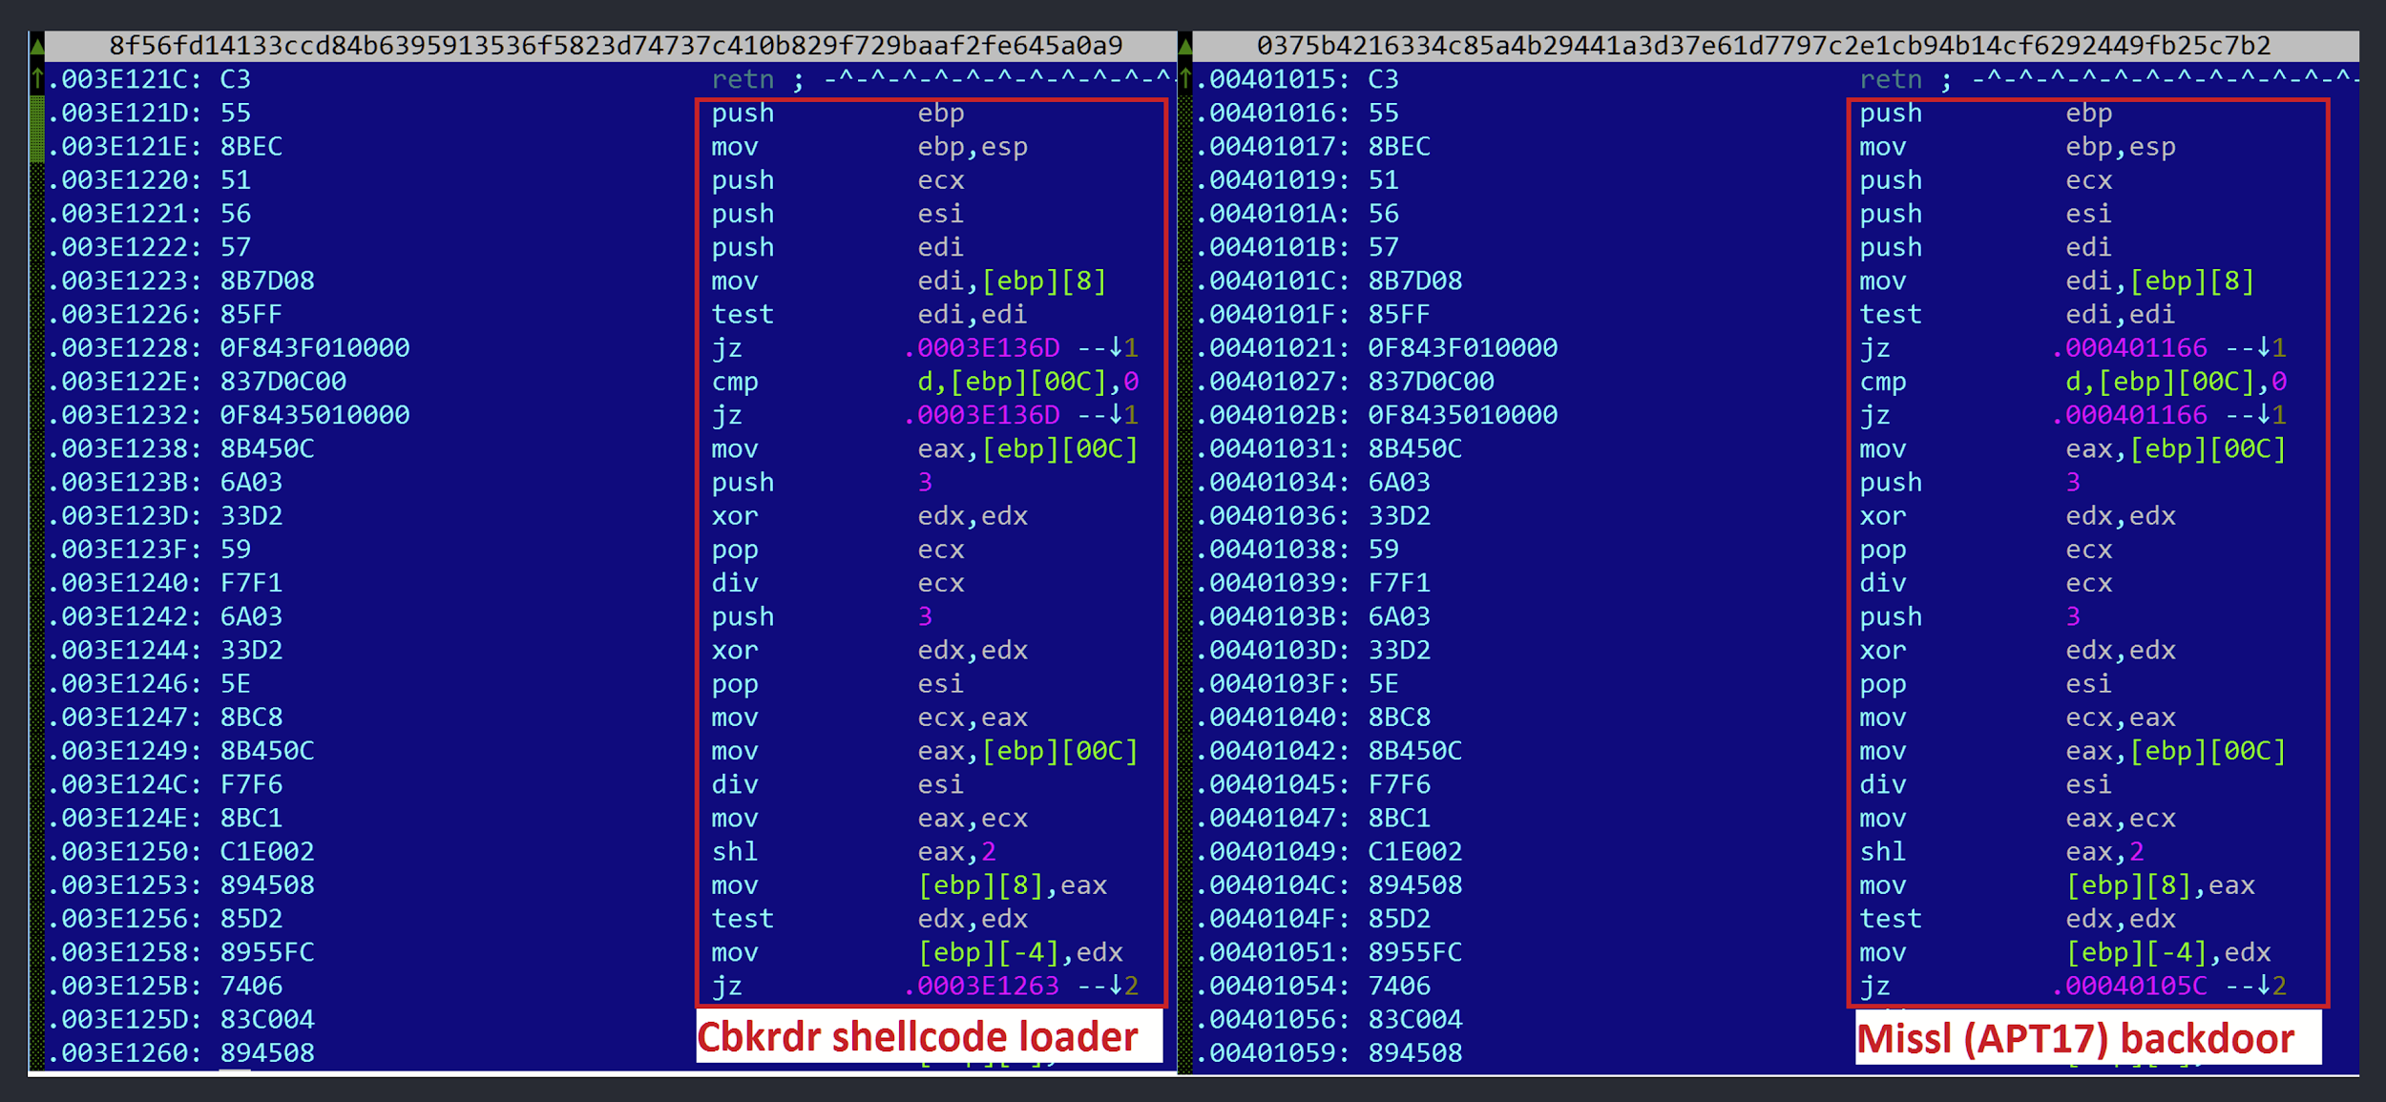The width and height of the screenshot is (2386, 1102).
Task: Click right pane's green up-arrow scroll icon
Action: (x=1184, y=79)
